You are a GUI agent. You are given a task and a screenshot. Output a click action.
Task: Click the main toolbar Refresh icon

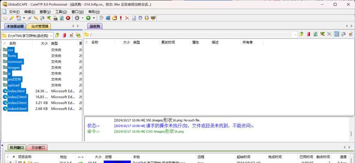(x=62, y=18)
